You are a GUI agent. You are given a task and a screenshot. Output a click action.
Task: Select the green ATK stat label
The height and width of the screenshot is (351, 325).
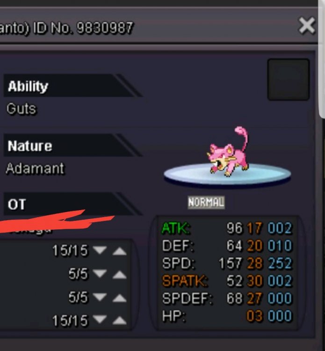point(176,228)
